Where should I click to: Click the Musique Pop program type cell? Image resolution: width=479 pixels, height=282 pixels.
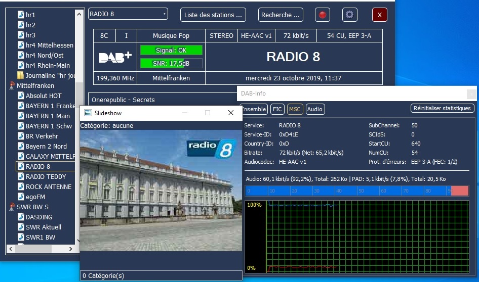(x=171, y=36)
